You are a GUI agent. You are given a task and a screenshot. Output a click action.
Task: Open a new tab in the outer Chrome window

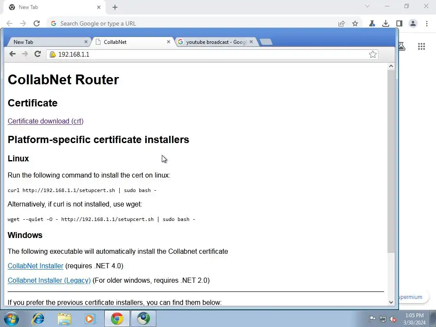pos(115,7)
